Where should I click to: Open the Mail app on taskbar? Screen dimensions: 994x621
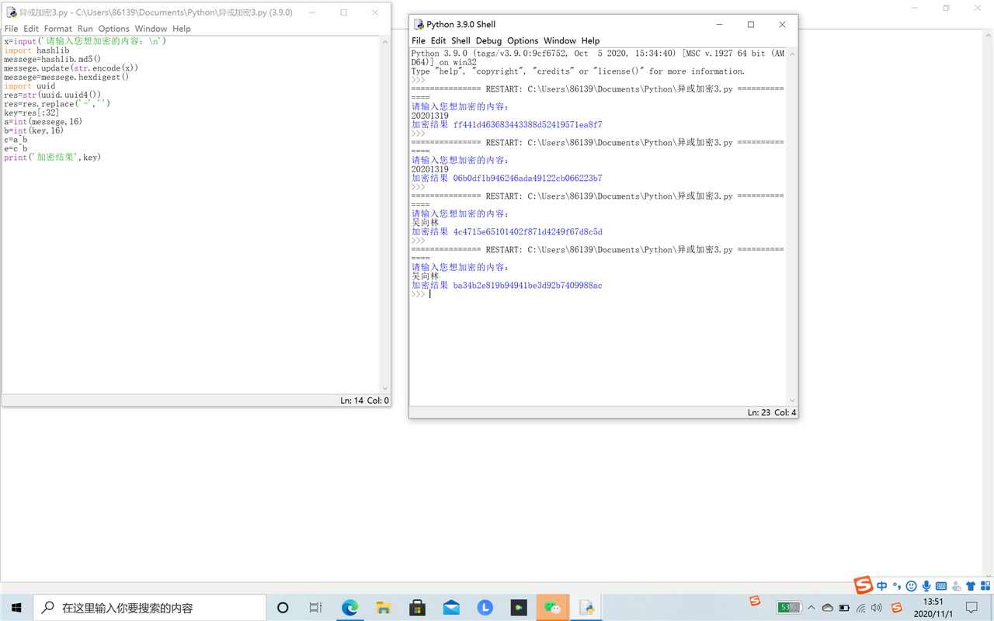451,608
